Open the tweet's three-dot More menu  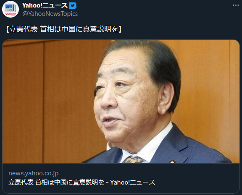[236, 5]
